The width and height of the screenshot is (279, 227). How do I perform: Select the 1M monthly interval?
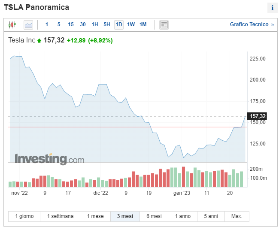pyautogui.click(x=143, y=24)
